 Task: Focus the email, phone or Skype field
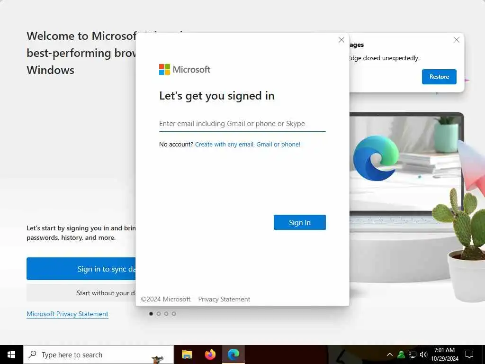point(242,124)
